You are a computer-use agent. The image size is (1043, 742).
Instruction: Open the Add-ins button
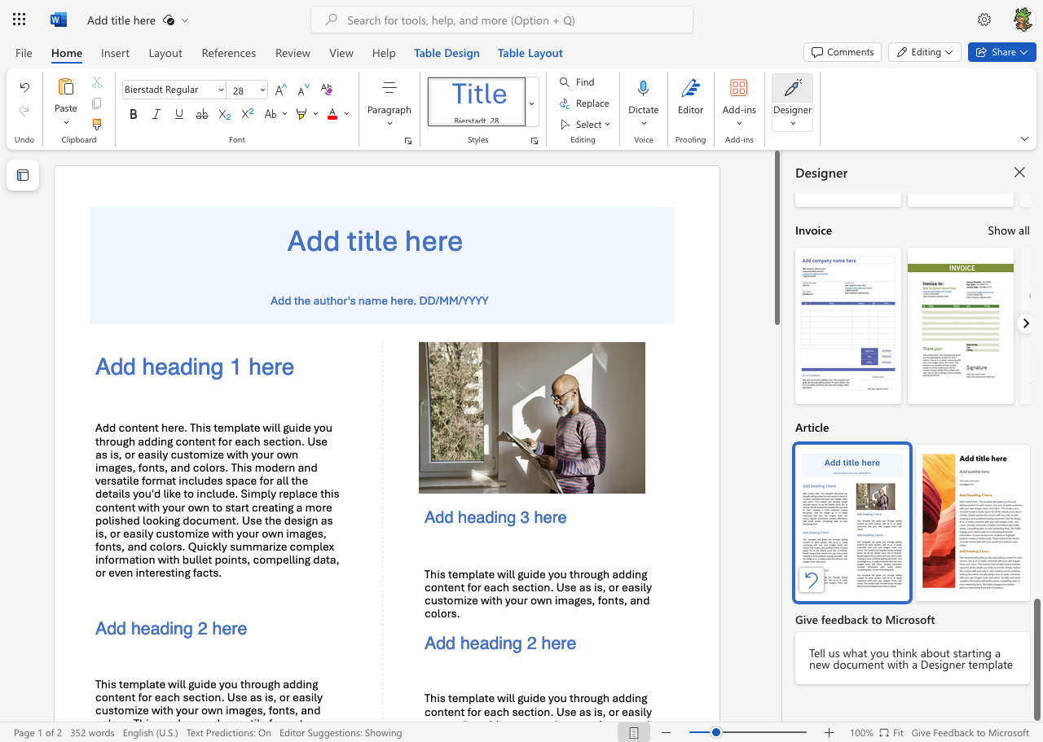(739, 102)
